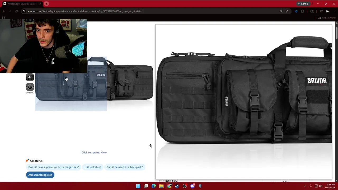Open the All Bookmarks folder
338x190 pixels.
(326, 18)
